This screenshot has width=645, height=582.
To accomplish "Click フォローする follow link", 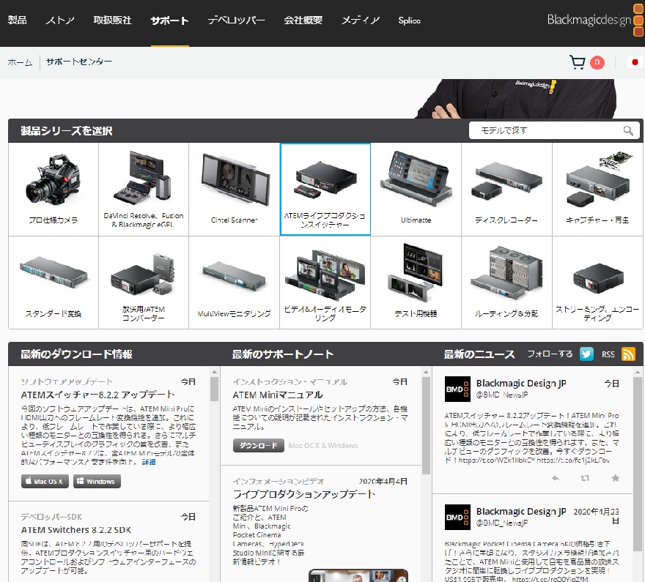I will (550, 354).
